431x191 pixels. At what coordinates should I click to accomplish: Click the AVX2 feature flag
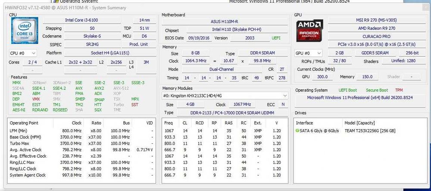99,88
